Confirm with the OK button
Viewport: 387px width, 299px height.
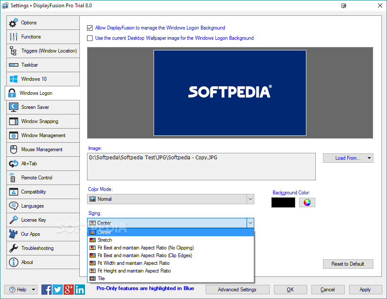[290, 289]
